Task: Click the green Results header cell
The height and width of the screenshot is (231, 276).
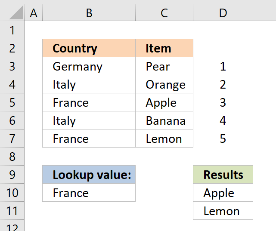Action: pos(223,175)
